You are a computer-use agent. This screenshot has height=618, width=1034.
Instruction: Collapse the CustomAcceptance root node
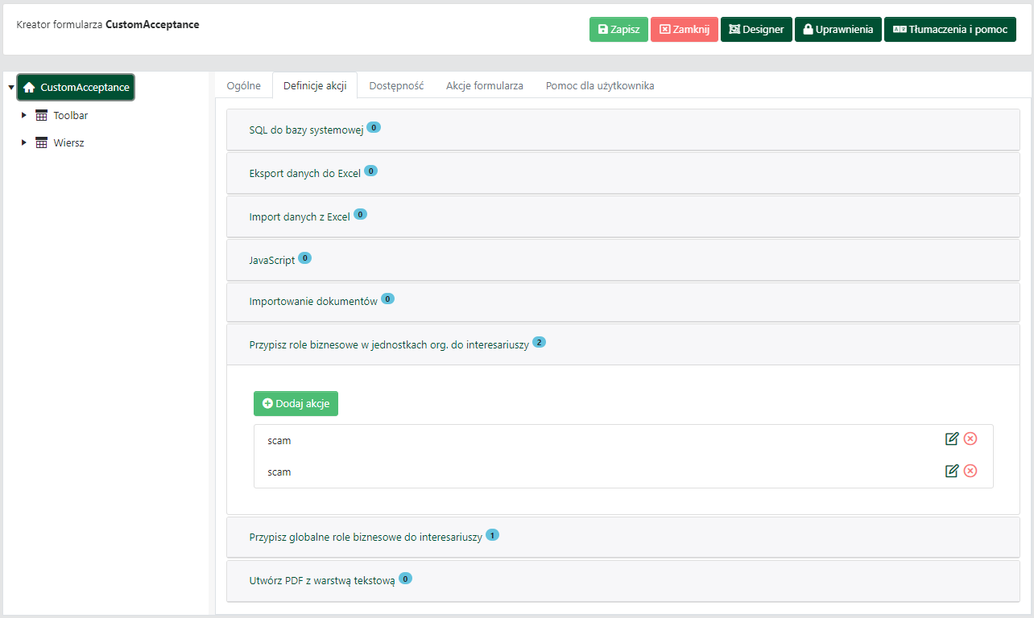(10, 88)
